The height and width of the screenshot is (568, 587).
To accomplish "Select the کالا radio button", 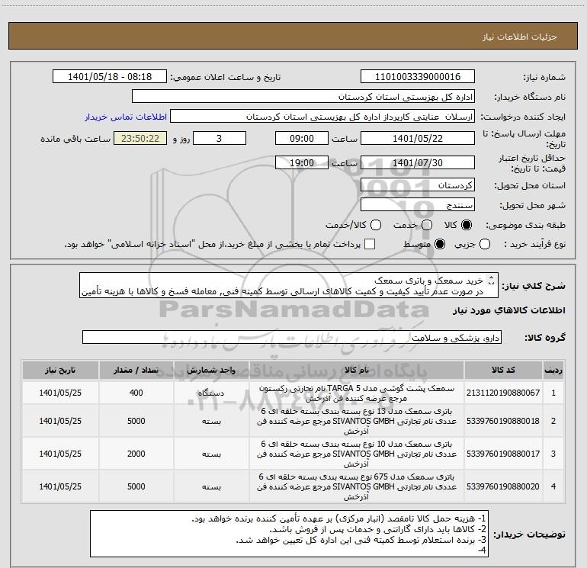I will 467,225.
